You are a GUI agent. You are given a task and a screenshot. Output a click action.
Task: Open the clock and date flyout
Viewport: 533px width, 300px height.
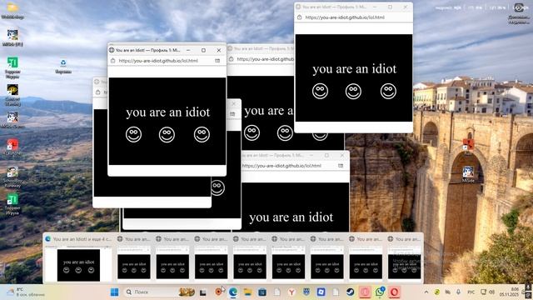[509, 292]
